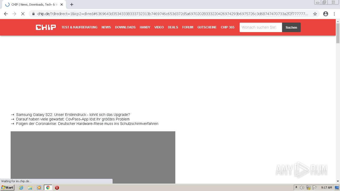Click the Chrome taskbar icon

48,188
